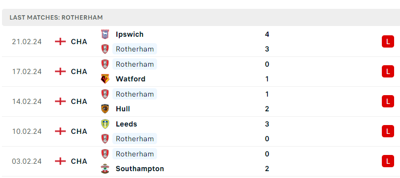Click Rotherham crest in the 21.02.24 match

point(105,49)
